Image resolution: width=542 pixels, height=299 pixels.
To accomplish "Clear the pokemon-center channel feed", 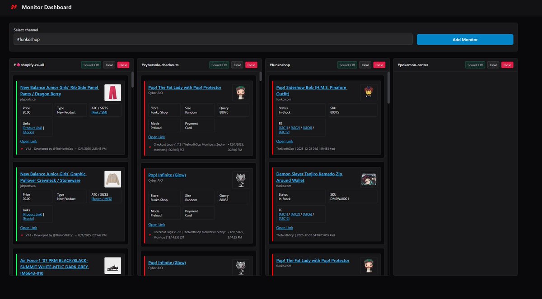I will [493, 65].
